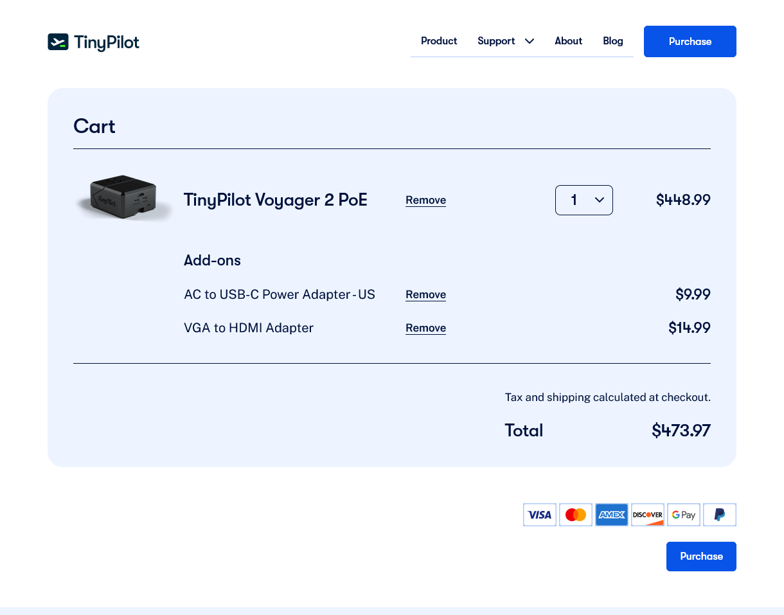Click the AC to USB-C Power Adapter label
This screenshot has width=784, height=615.
[x=280, y=294]
